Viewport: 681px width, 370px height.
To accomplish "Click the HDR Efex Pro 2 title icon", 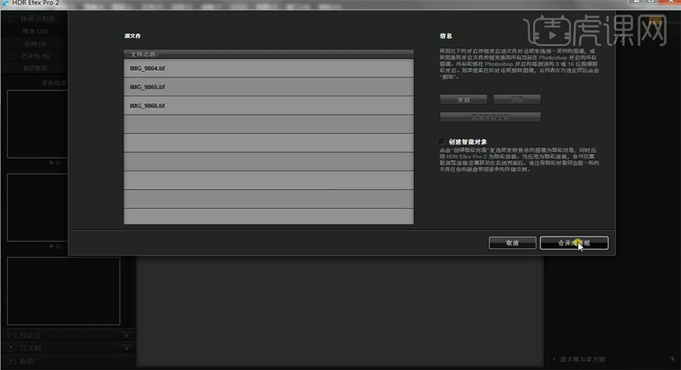I will 5,3.
